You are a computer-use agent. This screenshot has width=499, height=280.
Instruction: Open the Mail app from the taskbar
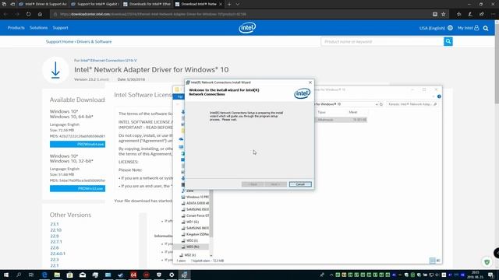83,275
